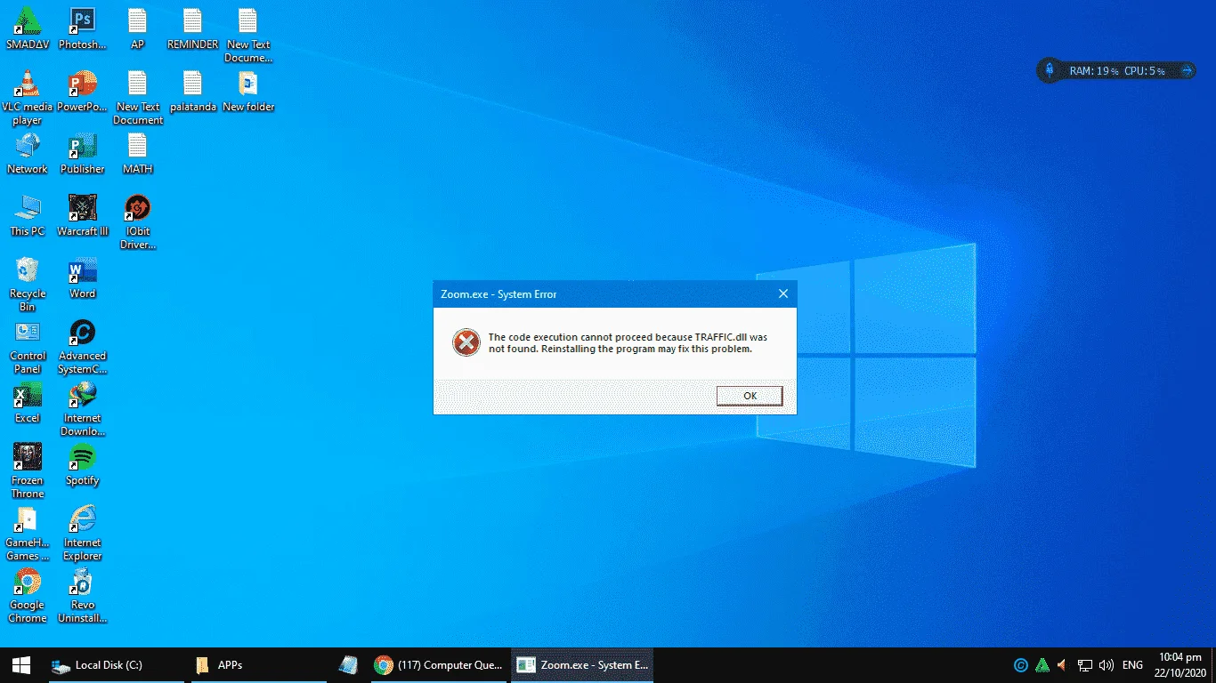1216x683 pixels.
Task: Select the Frozen Throne shortcut
Action: coord(28,470)
